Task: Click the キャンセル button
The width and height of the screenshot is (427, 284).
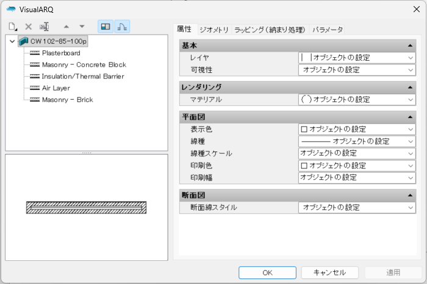Action: (330, 272)
